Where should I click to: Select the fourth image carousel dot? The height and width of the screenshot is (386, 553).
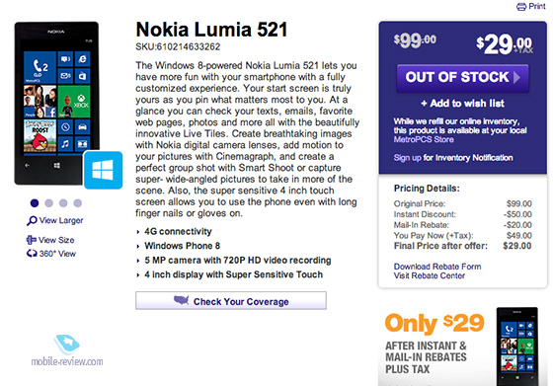(x=78, y=203)
